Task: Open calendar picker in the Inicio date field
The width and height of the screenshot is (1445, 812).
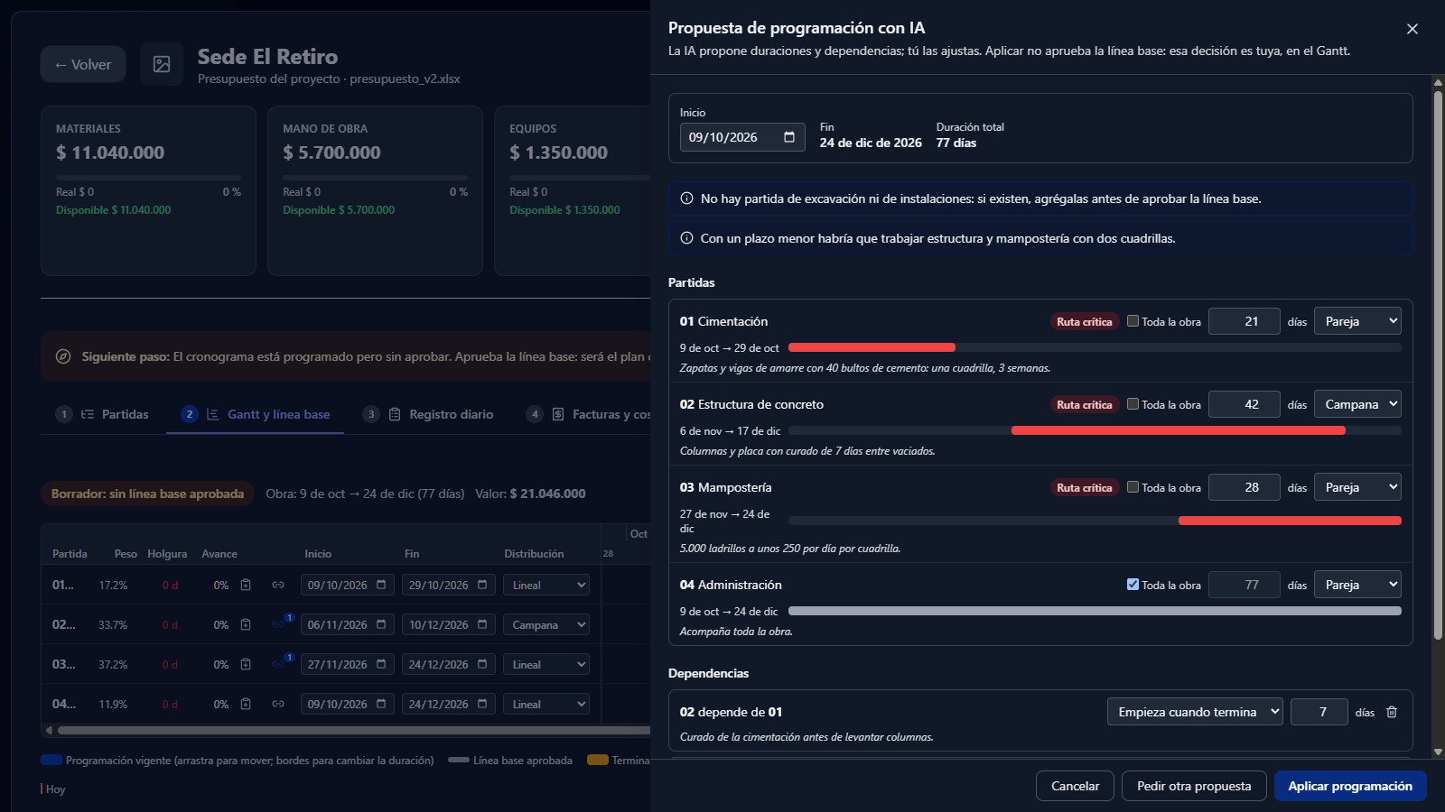Action: click(x=789, y=137)
